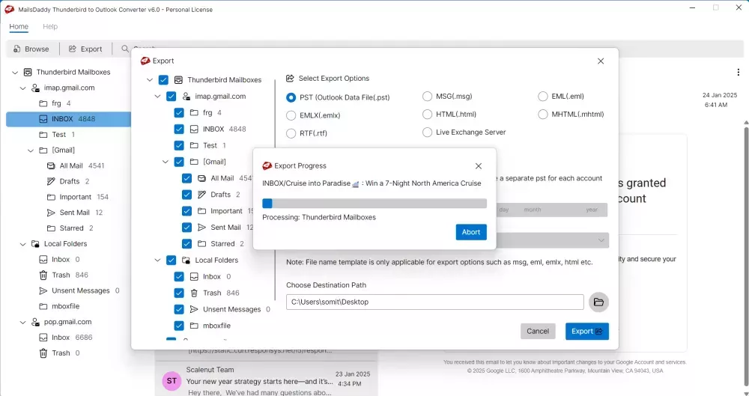Click the All Mail envelope icon in the main tree
Viewport: 749px width, 396px height.
click(51, 165)
